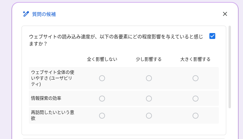Select 全く影響しない for ウェブサイト全体の使いやすさ
Image resolution: width=243 pixels, height=139 pixels.
[102, 78]
